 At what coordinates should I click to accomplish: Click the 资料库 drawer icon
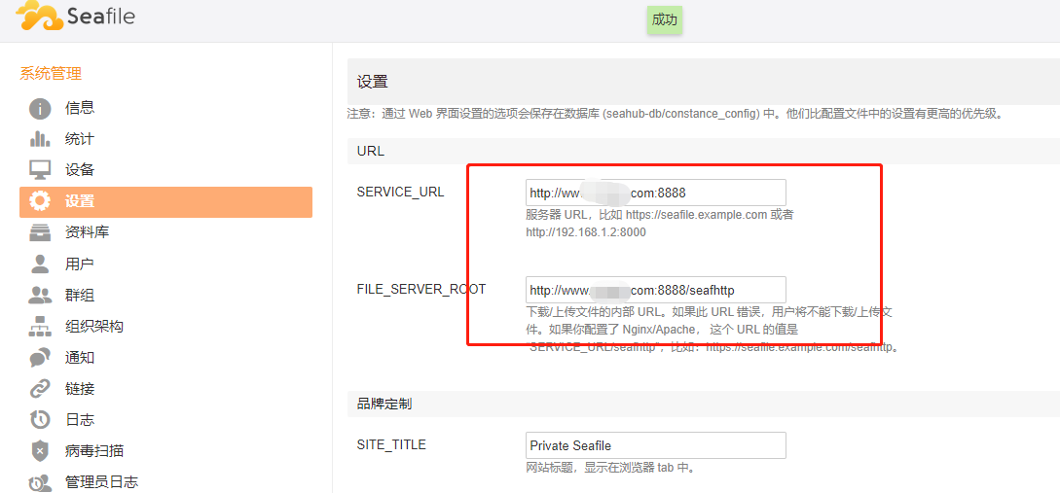pos(40,232)
